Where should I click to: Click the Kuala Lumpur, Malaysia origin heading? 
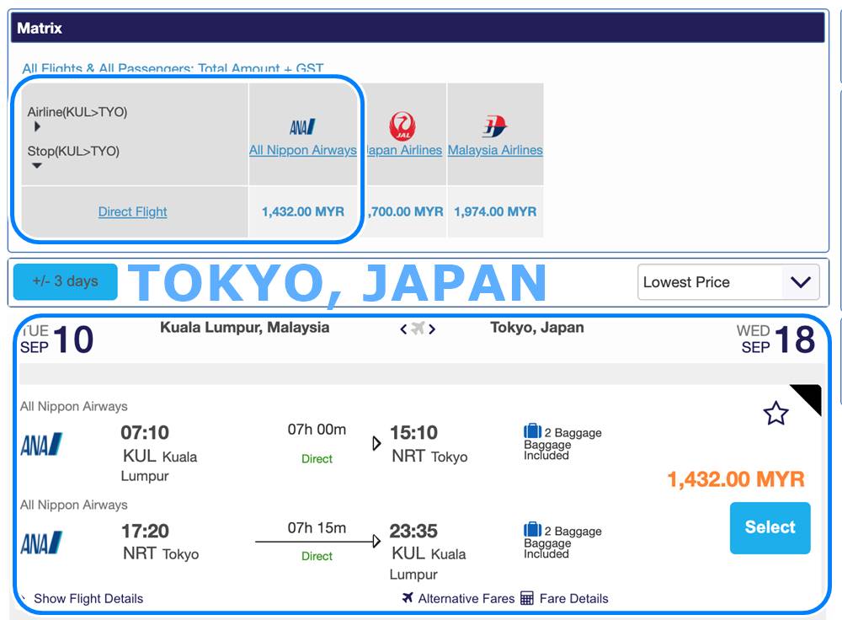tap(245, 327)
